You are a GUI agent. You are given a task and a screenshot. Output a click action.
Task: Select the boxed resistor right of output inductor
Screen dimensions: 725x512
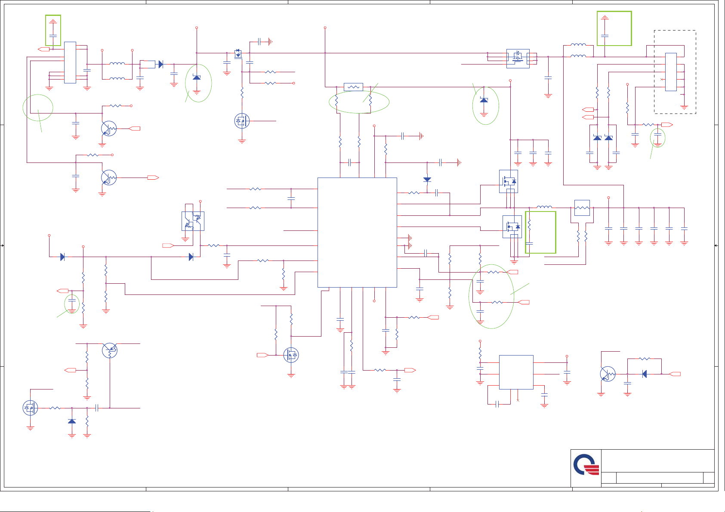582,208
